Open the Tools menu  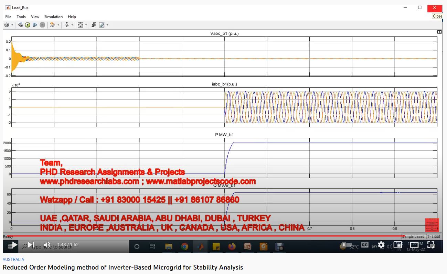pos(21,17)
